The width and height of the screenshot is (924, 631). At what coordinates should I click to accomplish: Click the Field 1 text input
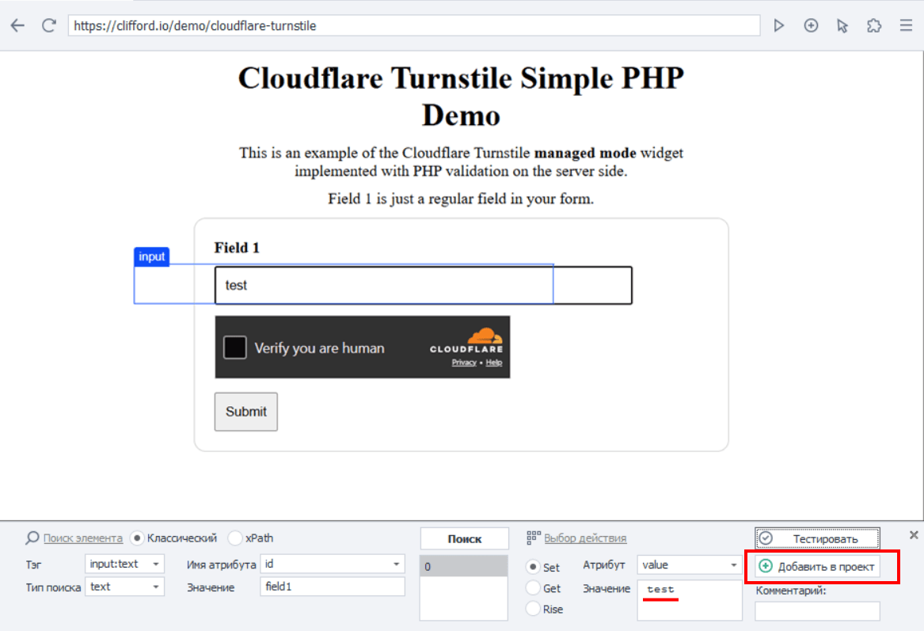coord(423,285)
